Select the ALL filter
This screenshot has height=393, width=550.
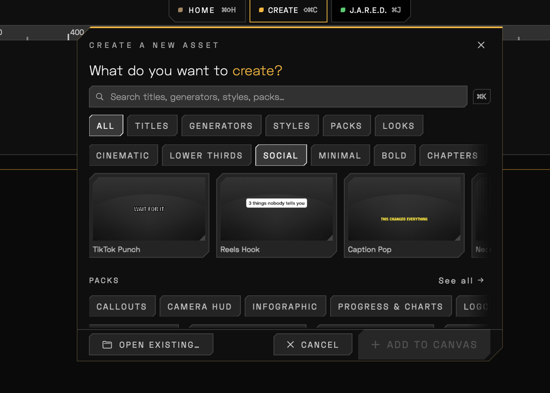[106, 126]
